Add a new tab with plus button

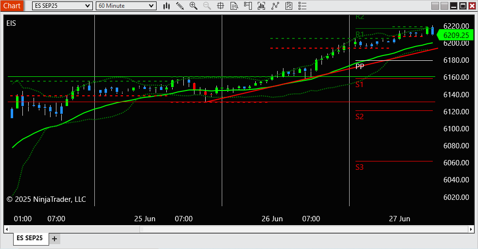pos(54,239)
